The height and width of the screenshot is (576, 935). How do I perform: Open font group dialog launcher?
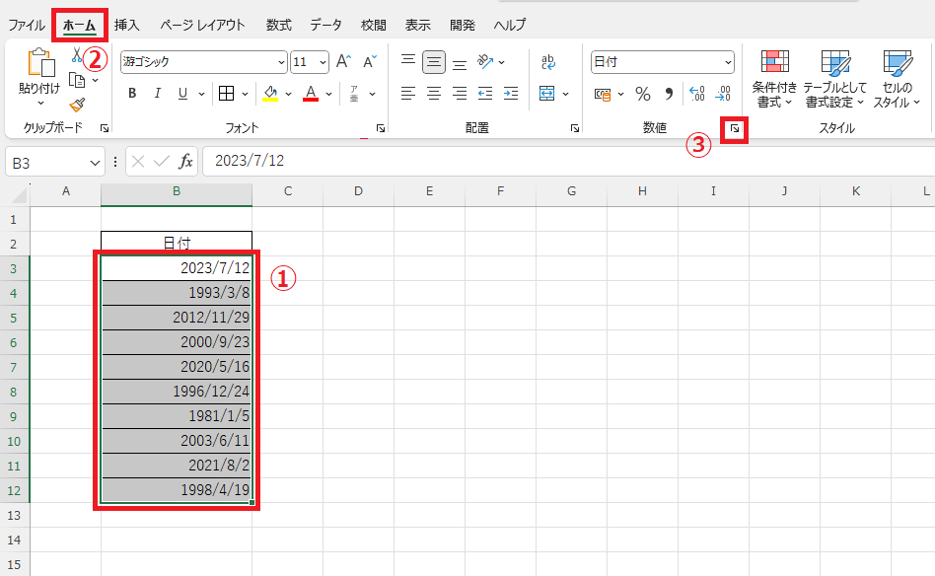381,128
